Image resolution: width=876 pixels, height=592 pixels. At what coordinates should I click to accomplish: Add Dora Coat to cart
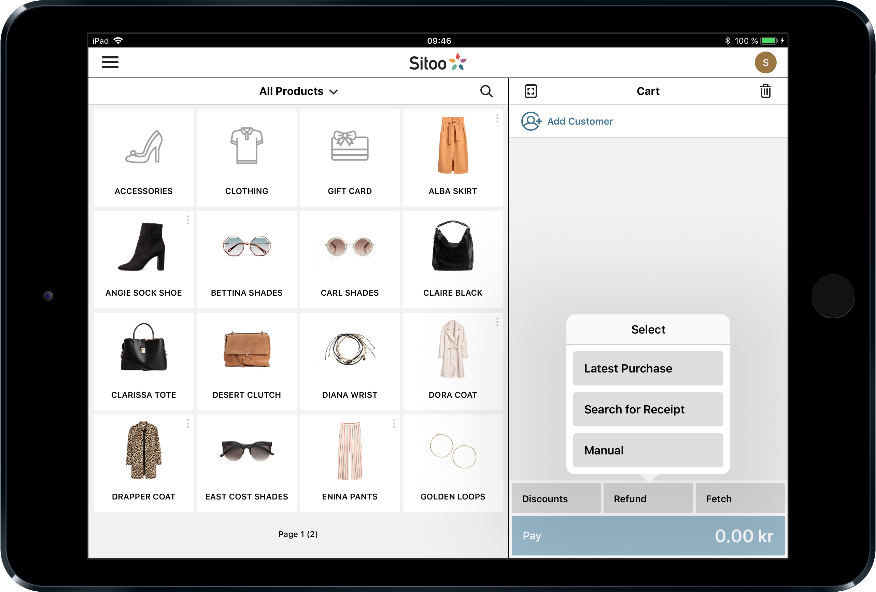point(453,362)
